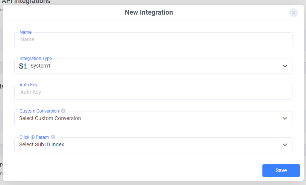The image size is (306, 185).
Task: Click the Click ID Param info icon
Action: tap(53, 137)
